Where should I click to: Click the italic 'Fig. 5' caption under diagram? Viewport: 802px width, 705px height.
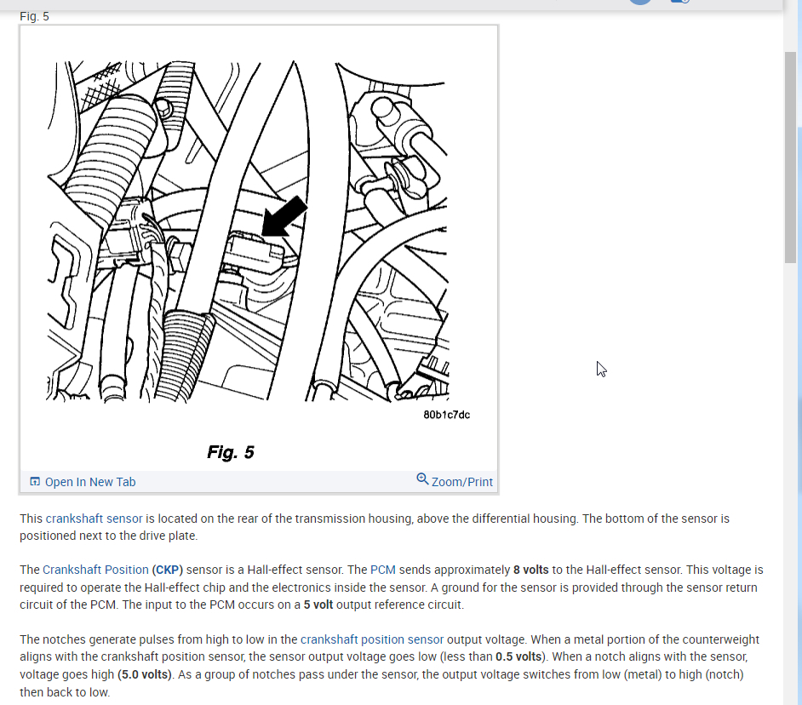[x=231, y=452]
